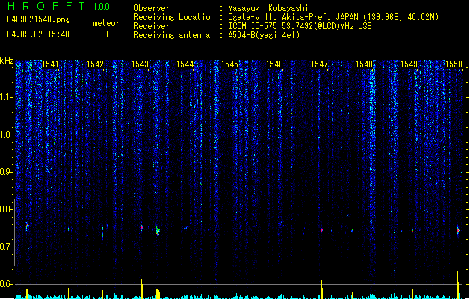The width and height of the screenshot is (470, 299).
Task: Click the Receiving Location label
Action: click(174, 17)
